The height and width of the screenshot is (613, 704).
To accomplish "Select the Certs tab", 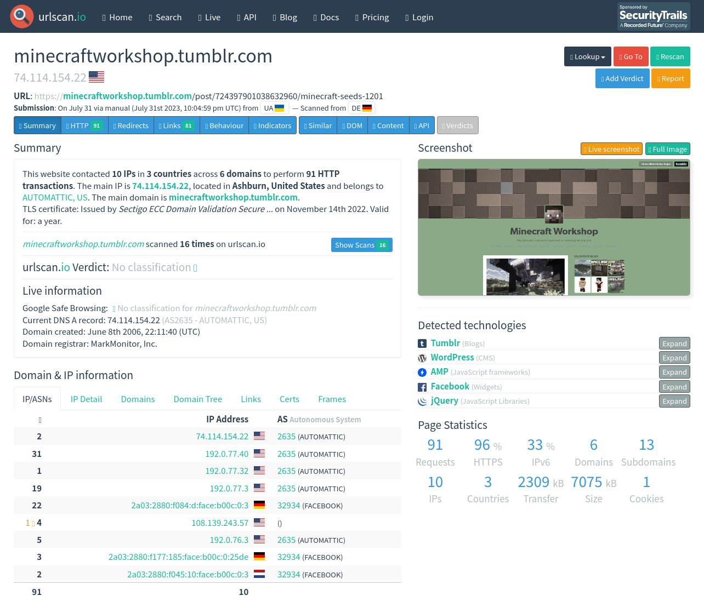I will (289, 399).
